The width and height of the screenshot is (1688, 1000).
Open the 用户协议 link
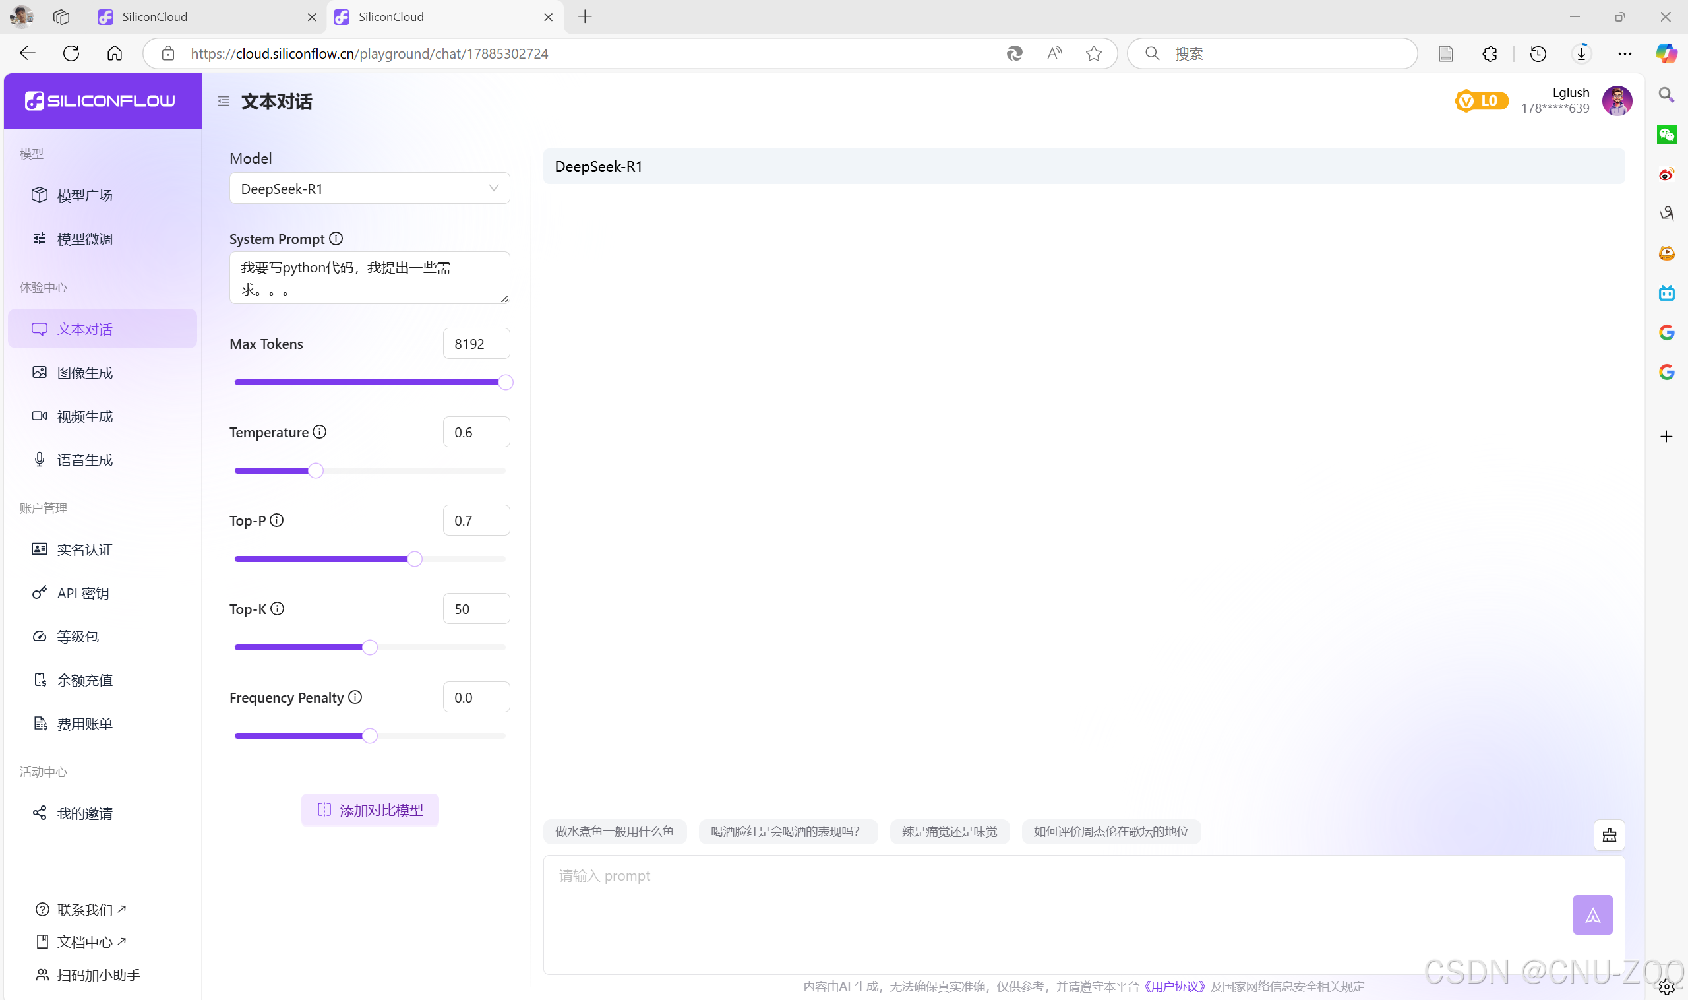(1174, 987)
